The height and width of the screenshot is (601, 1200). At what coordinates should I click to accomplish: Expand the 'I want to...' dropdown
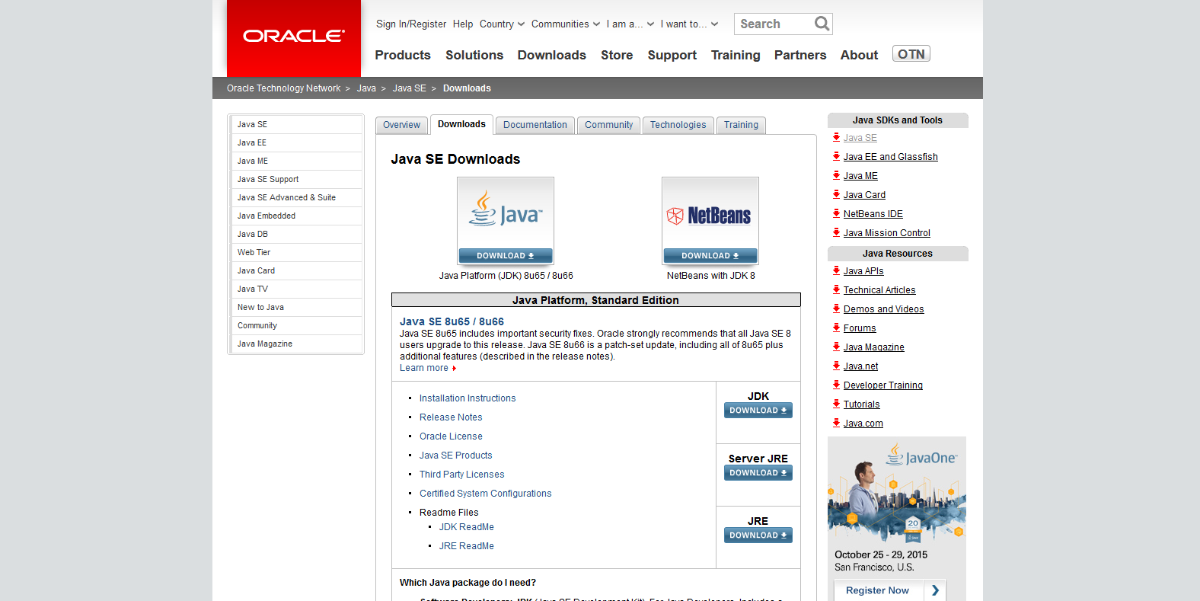(689, 24)
